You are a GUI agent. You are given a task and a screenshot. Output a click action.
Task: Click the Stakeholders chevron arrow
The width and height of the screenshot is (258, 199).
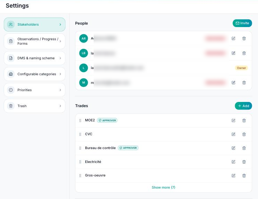pyautogui.click(x=60, y=25)
